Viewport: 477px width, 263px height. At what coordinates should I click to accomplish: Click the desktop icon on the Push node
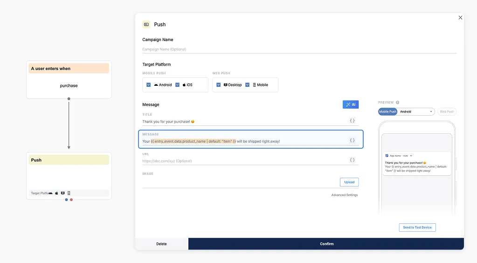62,193
